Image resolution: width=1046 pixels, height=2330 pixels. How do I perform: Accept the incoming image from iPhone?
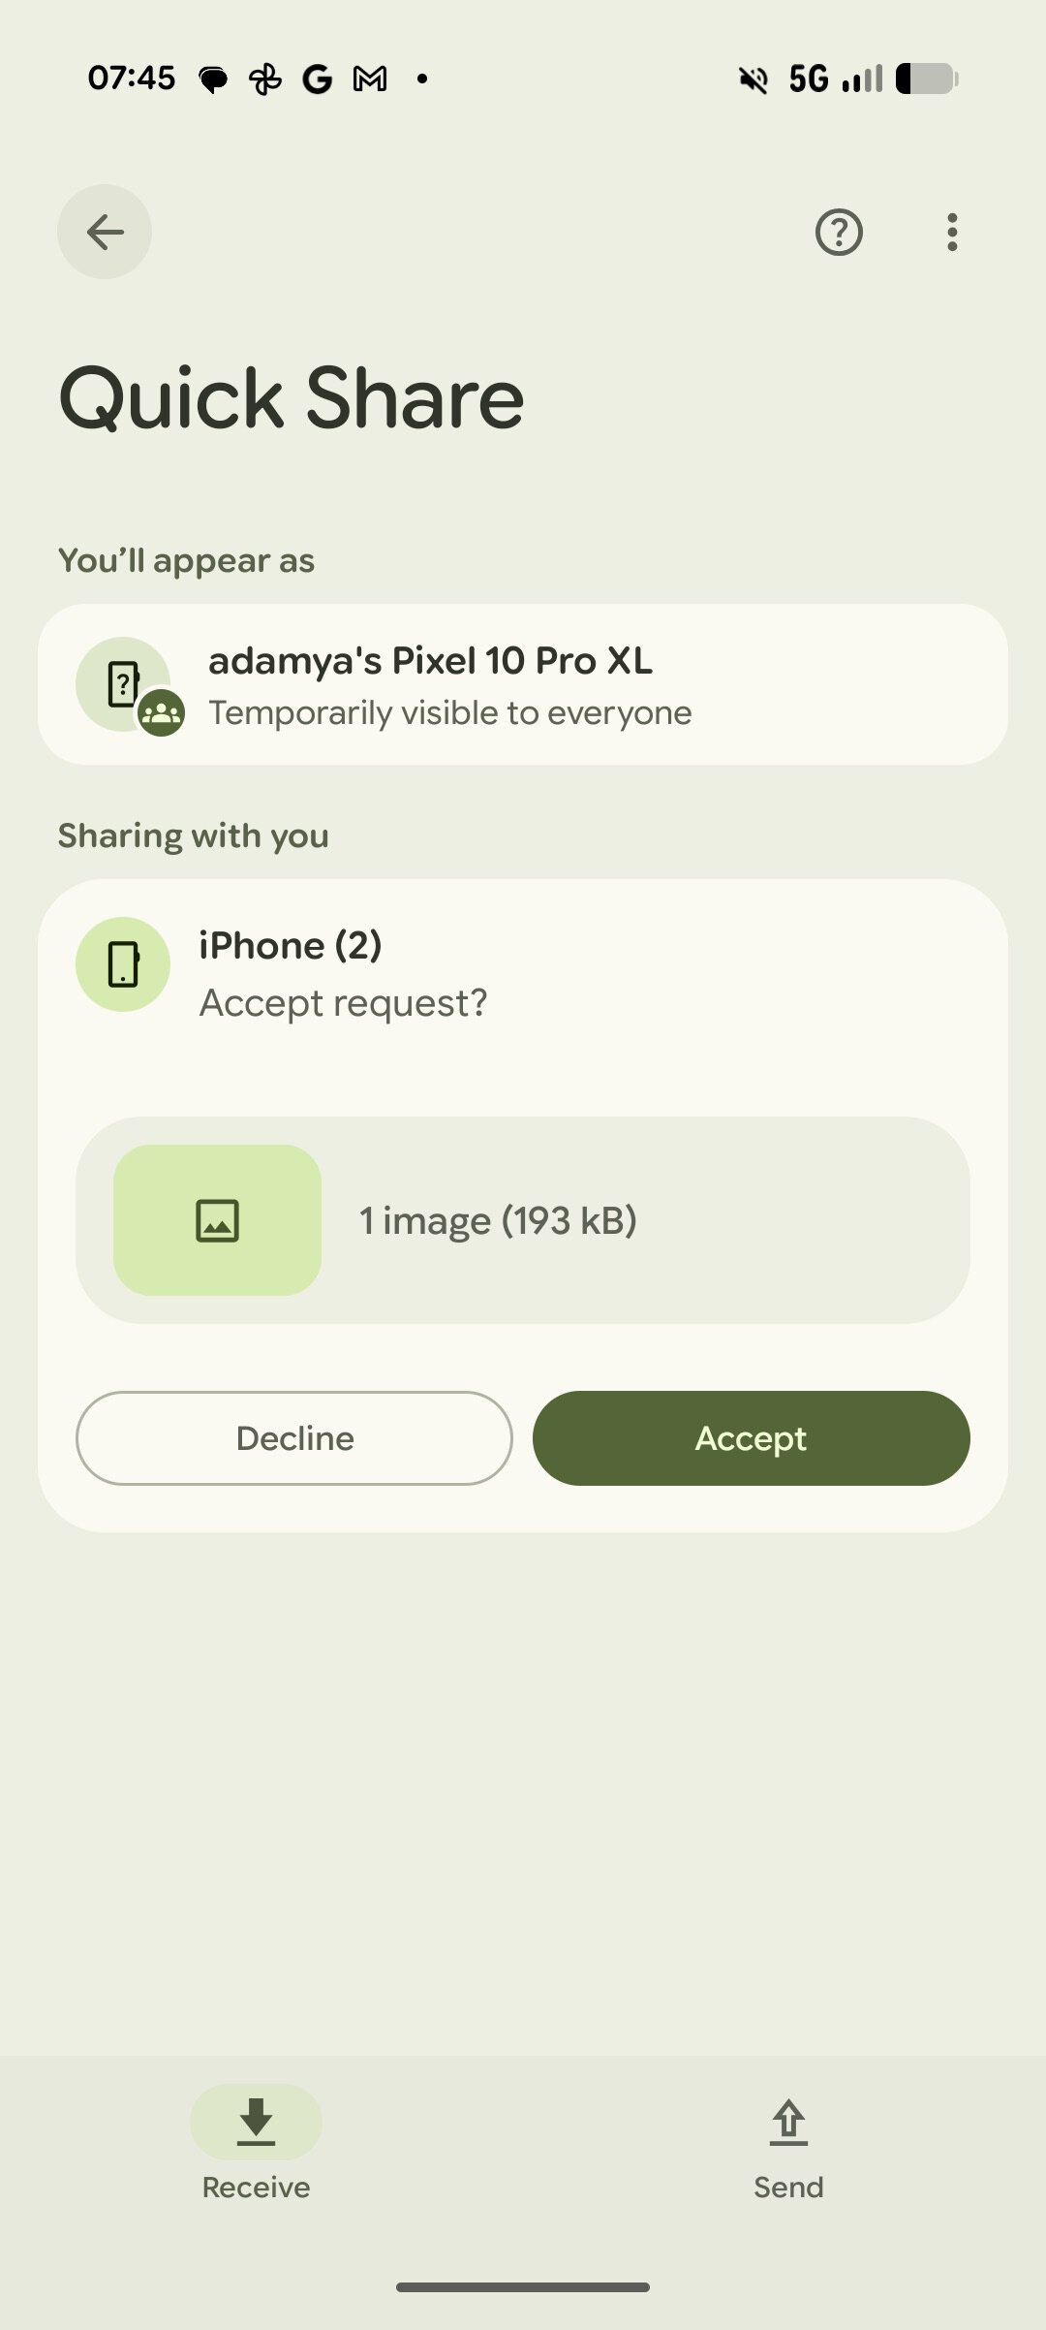click(751, 1438)
